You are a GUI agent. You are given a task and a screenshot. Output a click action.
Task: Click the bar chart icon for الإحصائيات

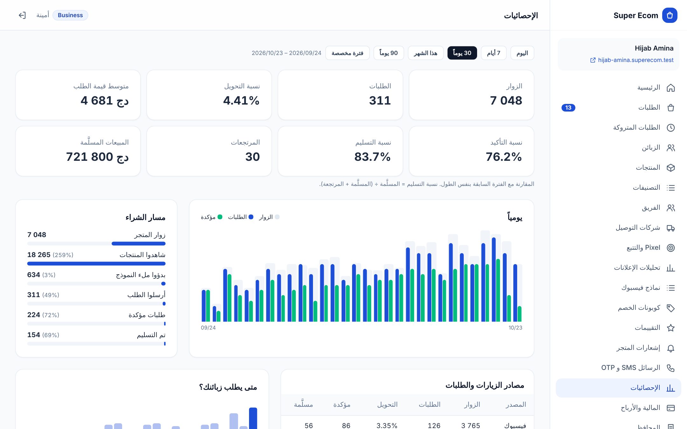tap(670, 388)
